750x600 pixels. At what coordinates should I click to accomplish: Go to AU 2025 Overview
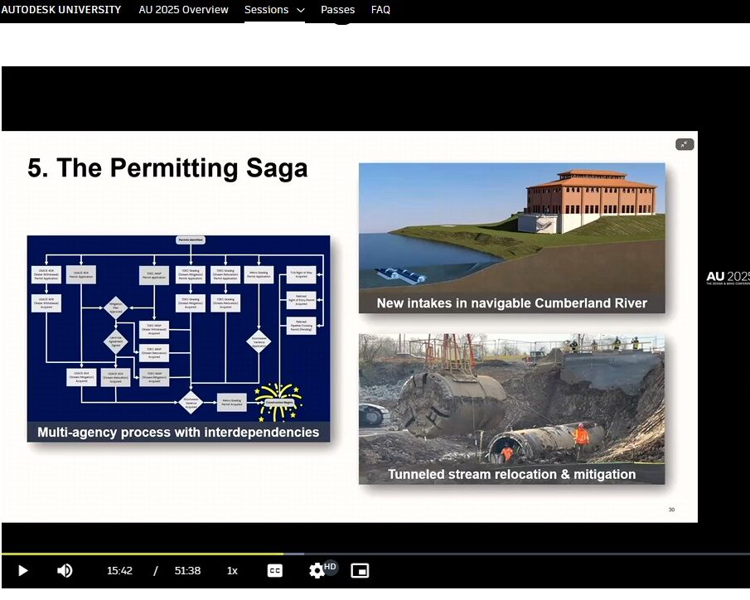click(x=183, y=10)
